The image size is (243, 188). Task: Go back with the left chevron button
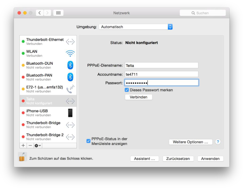click(40, 13)
